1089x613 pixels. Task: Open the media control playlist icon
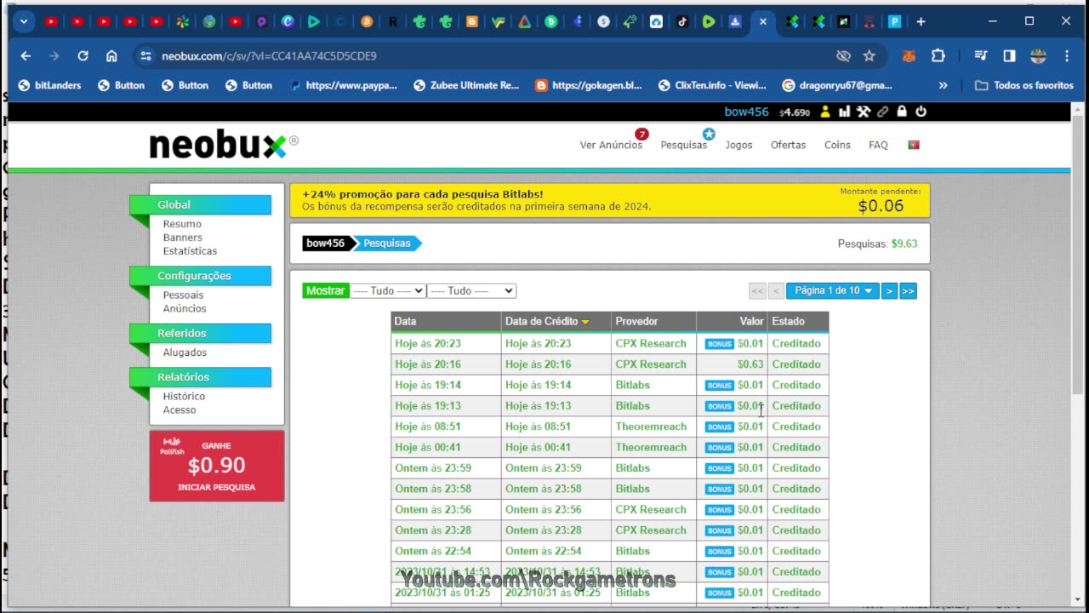pos(981,56)
